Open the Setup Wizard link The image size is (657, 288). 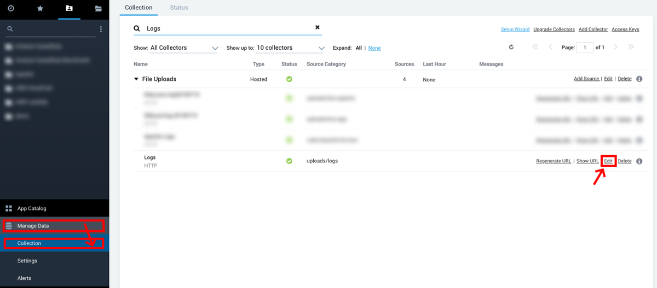515,30
